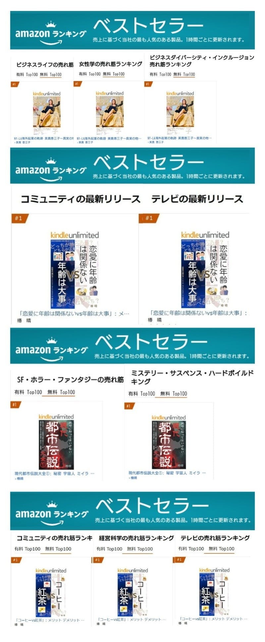Click kindleunlimited logo above コーヒーvs紅茶 in テレビの売れ筋

(x=214, y=570)
